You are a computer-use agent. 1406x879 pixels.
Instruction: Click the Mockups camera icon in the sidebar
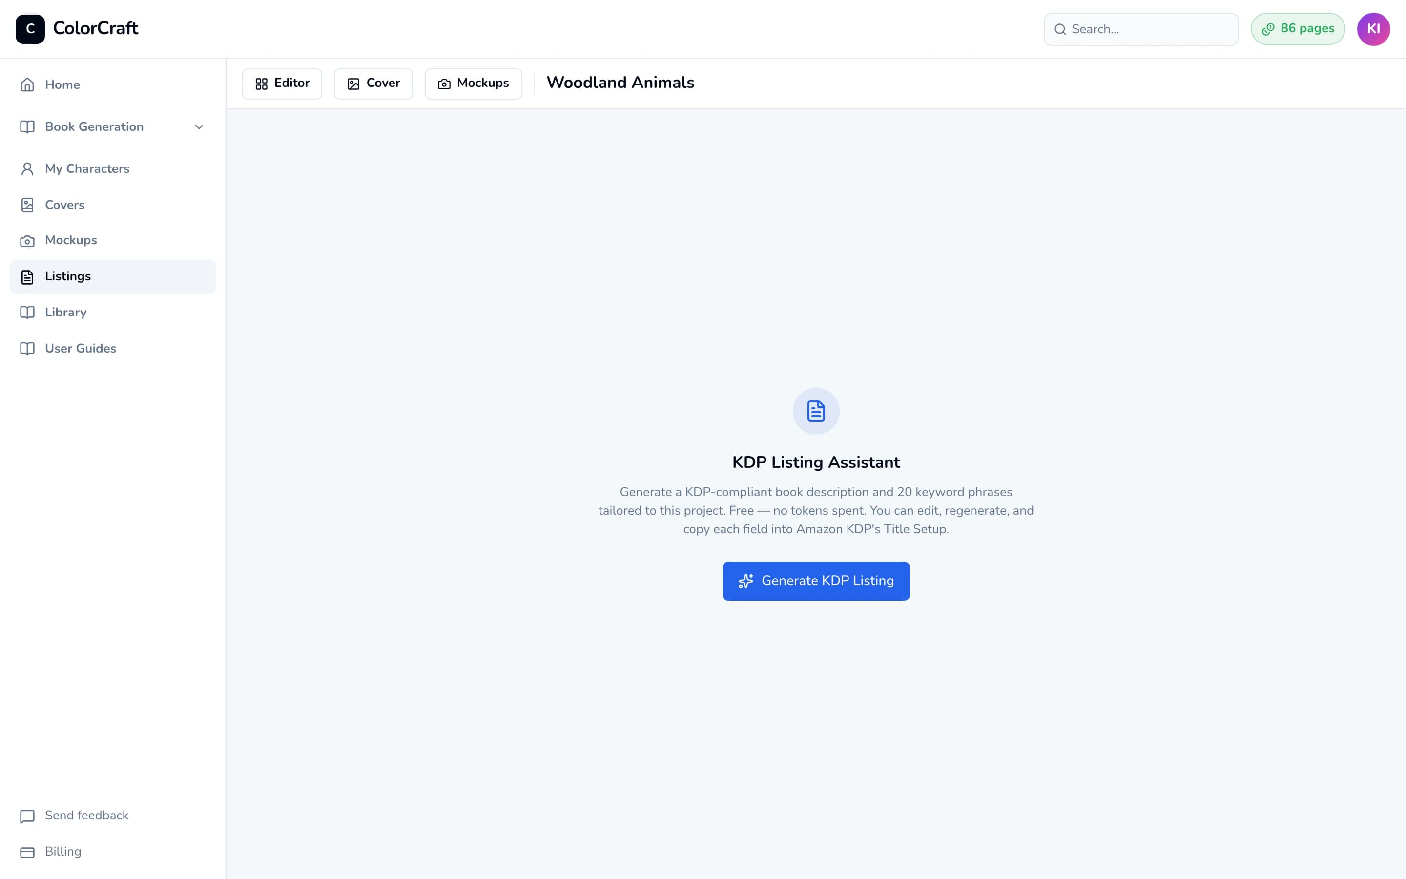[x=27, y=241]
